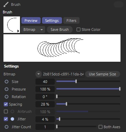Enable the Airbrush checkbox

click(6, 111)
